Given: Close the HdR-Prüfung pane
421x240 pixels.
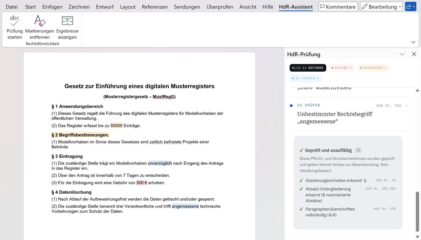Looking at the screenshot, I should pos(414,54).
